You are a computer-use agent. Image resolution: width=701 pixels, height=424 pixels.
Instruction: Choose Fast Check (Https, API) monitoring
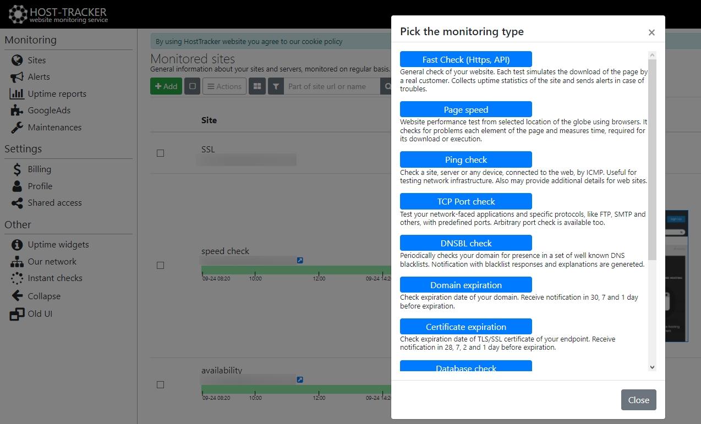(466, 59)
